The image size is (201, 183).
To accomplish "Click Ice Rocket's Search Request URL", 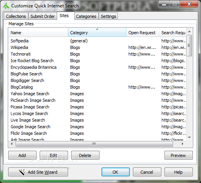I will coord(173,61).
